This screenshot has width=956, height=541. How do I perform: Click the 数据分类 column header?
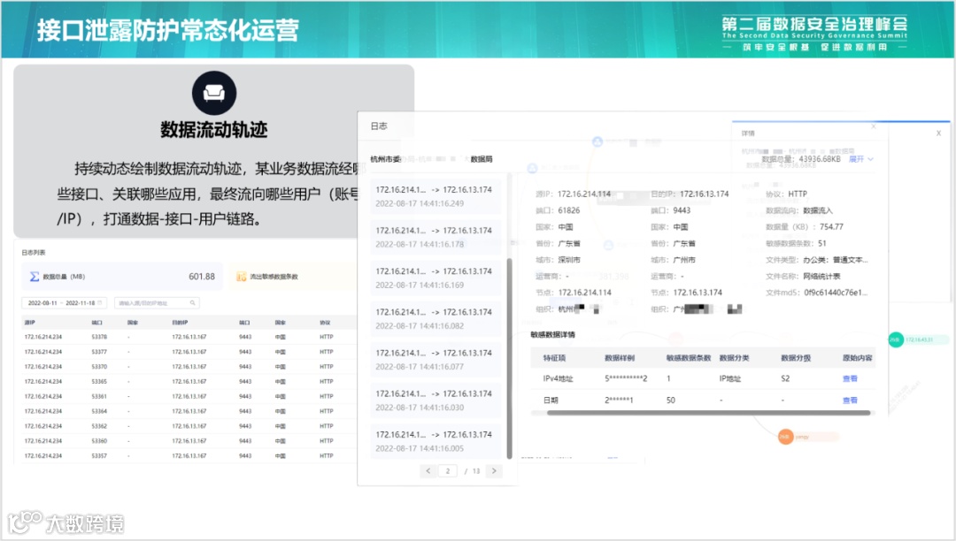tap(734, 358)
